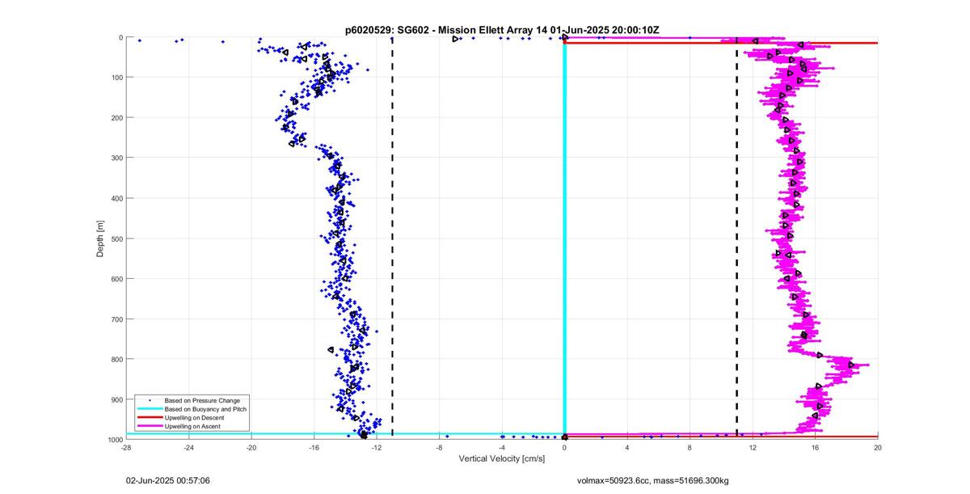Click the 'volmax=50923.6cc, mass=51696.300kg' footer text
970x494 pixels.
654,480
